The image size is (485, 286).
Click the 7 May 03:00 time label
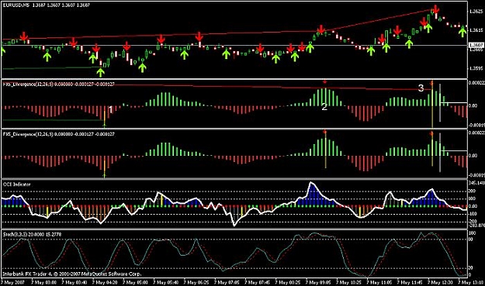[43, 282]
